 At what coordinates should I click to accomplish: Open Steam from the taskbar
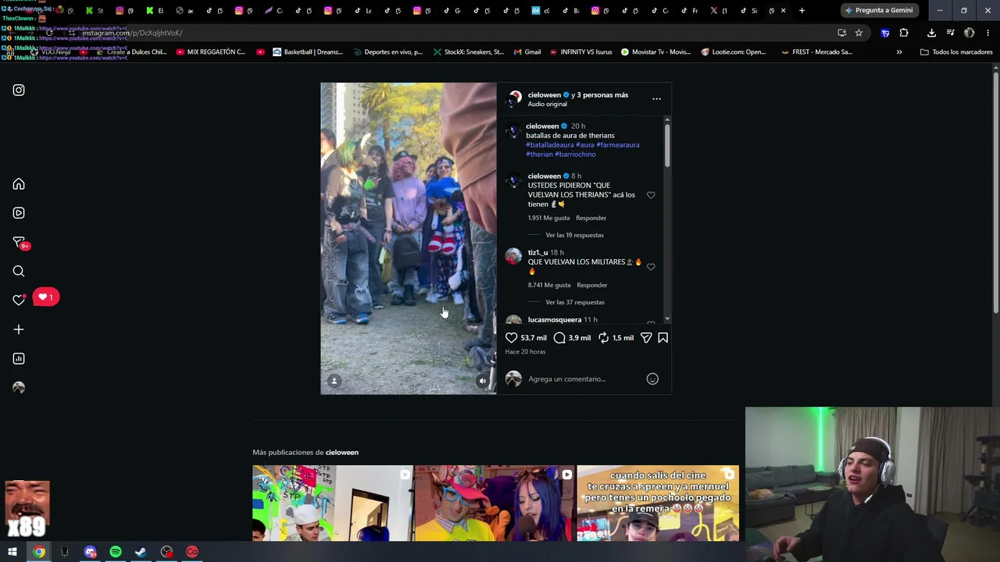(141, 552)
